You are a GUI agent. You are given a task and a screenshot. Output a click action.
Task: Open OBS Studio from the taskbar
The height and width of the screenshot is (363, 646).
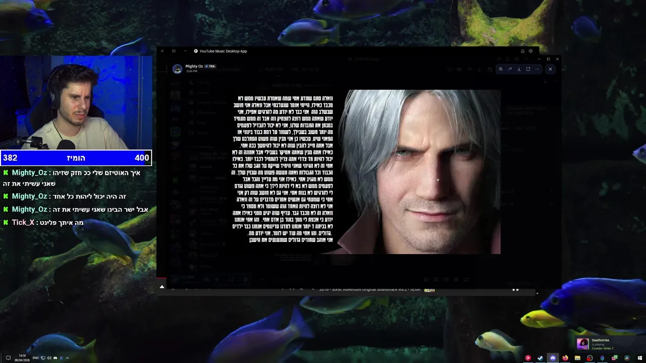coord(590,358)
